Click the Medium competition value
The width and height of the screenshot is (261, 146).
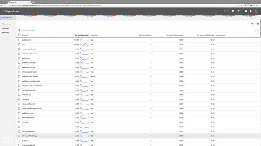[x=93, y=77]
